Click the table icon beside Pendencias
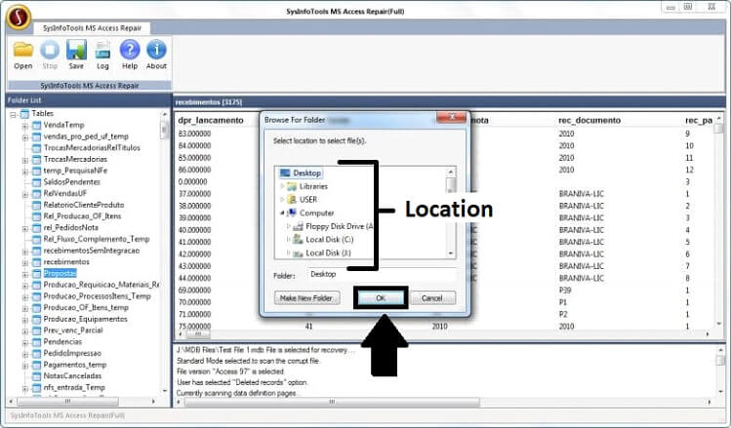 [x=37, y=342]
